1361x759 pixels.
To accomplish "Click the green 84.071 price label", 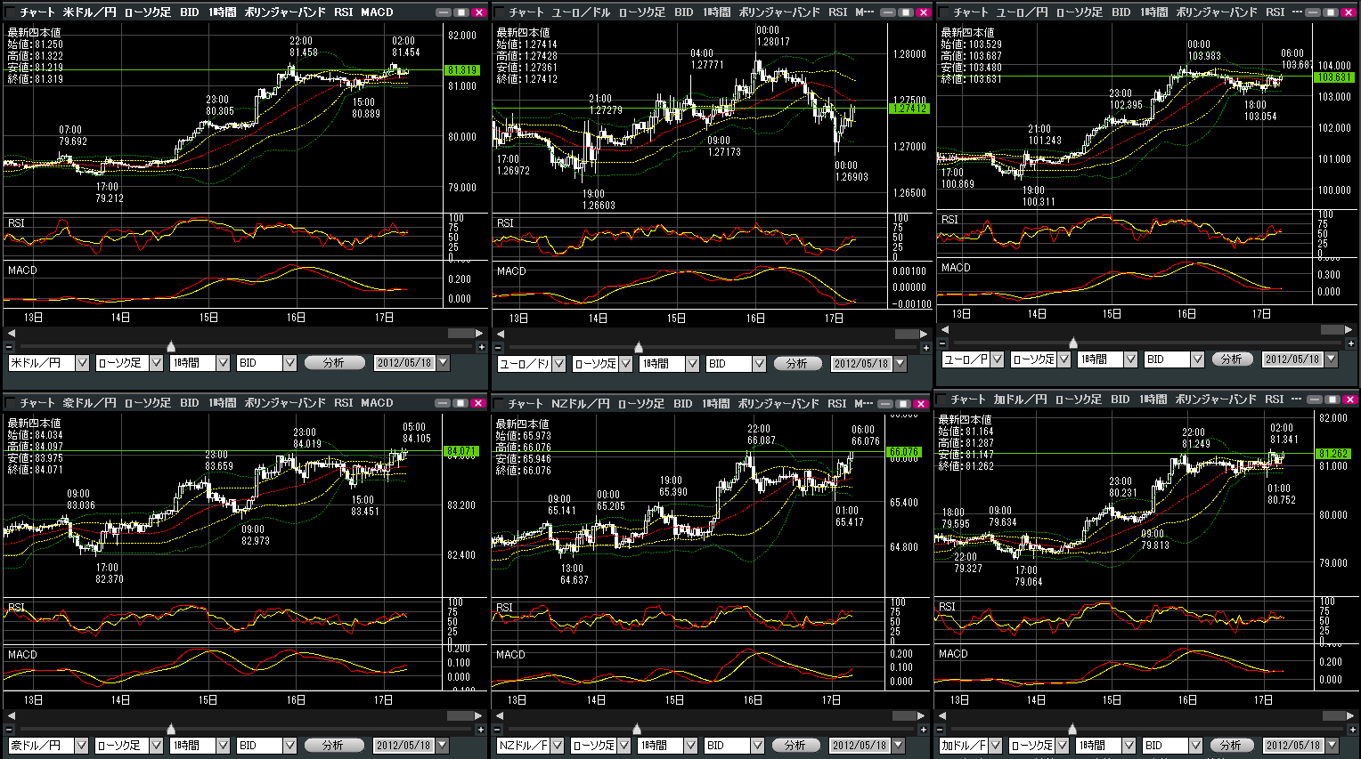I will coord(461,452).
